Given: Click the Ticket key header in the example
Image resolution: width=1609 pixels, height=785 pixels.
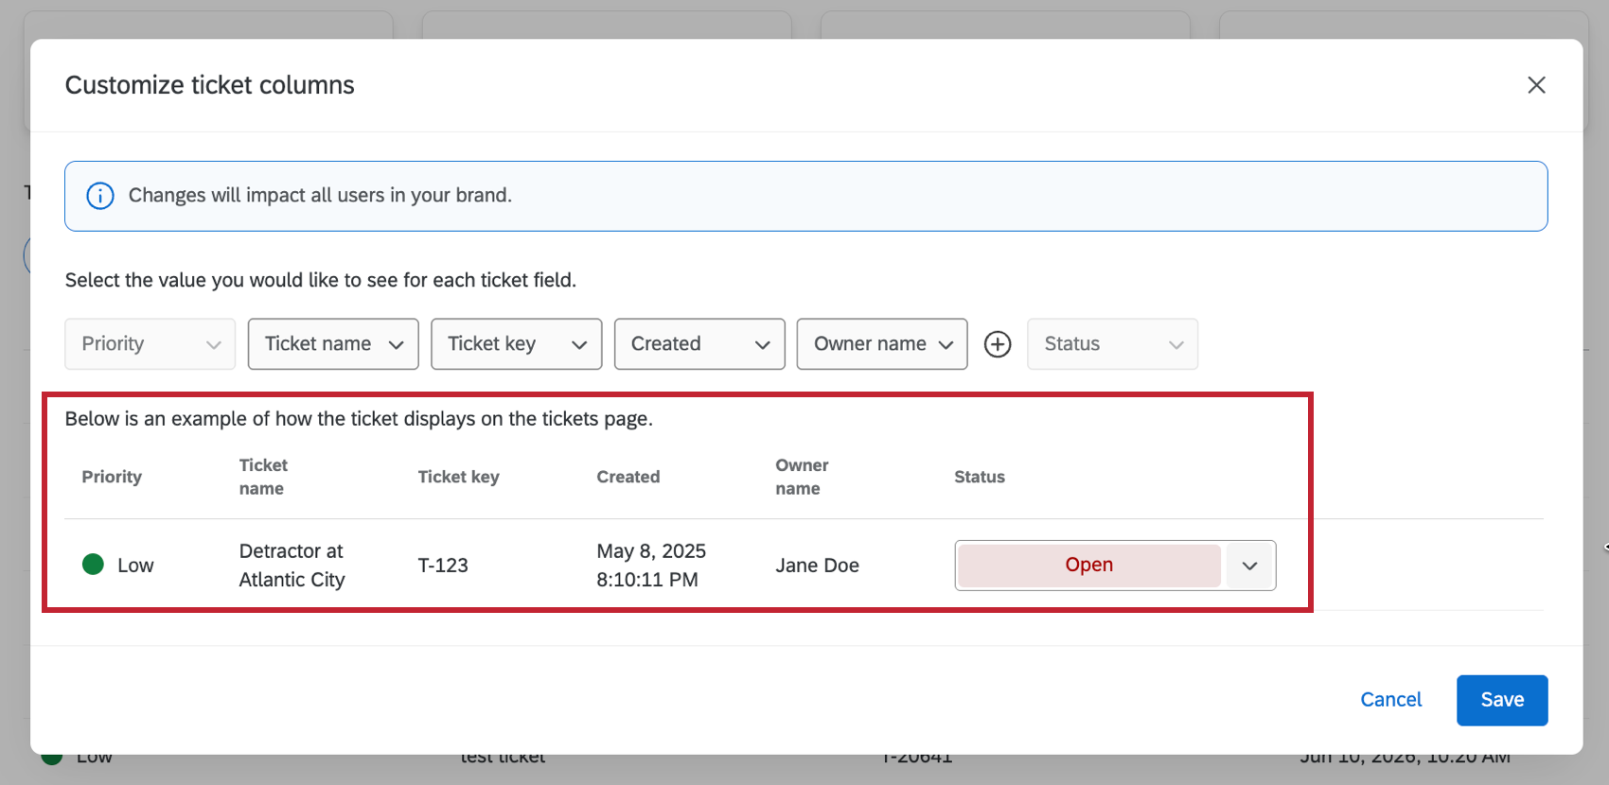Looking at the screenshot, I should [458, 477].
